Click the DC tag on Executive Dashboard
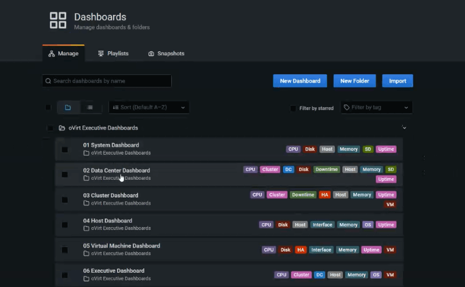Image resolution: width=465 pixels, height=287 pixels. pyautogui.click(x=320, y=275)
